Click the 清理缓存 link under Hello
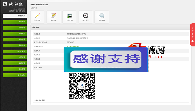 coord(12,11)
